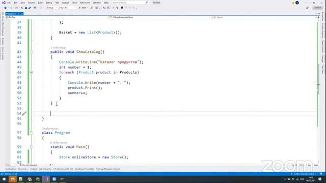Screen dimensions: 326x183
Task: Click the Visual Studio logo icon
Action: pyautogui.click(x=4, y=3)
